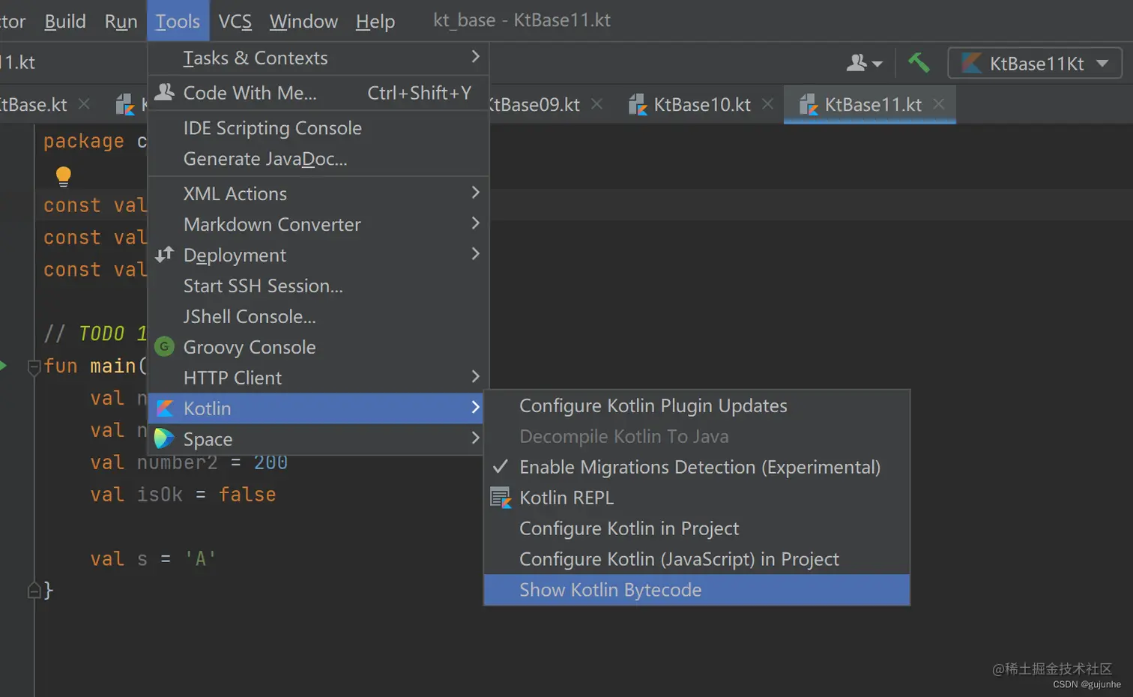Open JShell Console…
1133x697 pixels.
point(318,316)
